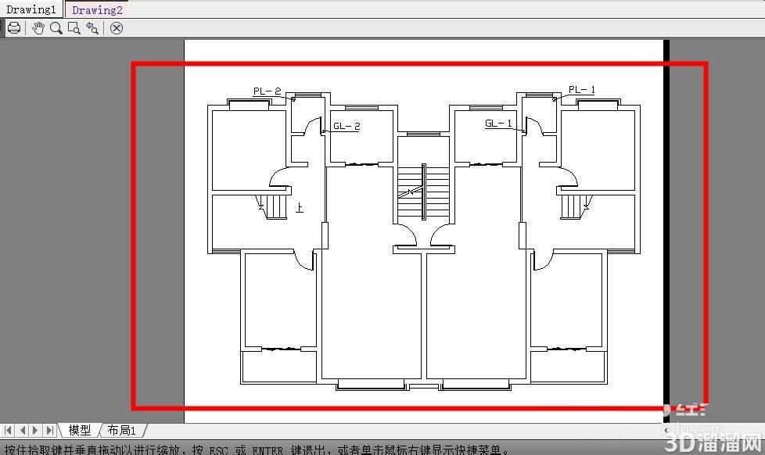Jump to first layout tab arrow

tap(8, 430)
